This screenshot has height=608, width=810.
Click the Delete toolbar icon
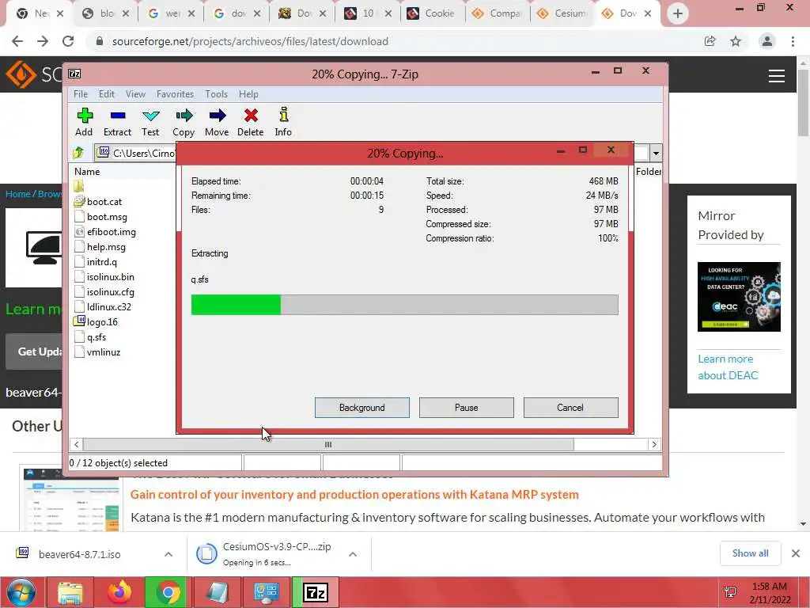pos(251,122)
